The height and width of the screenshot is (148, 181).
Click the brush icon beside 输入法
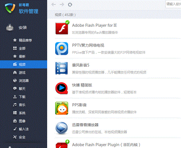click(15, 129)
